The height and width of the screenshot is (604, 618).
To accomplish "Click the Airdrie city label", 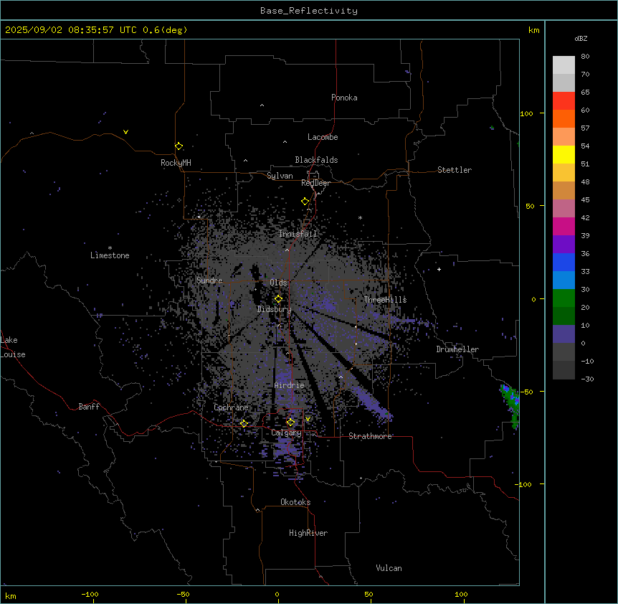I will click(x=290, y=385).
